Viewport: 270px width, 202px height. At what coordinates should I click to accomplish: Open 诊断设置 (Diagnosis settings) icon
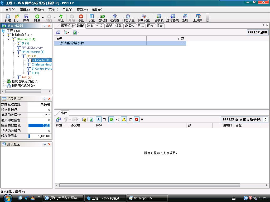[143, 18]
